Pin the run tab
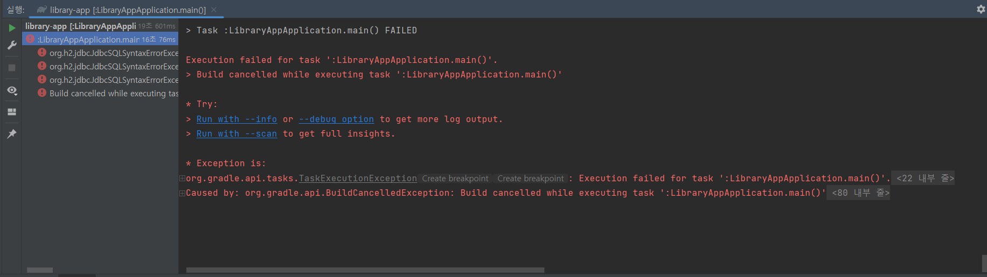Viewport: 987px width, 277px height. pos(12,133)
